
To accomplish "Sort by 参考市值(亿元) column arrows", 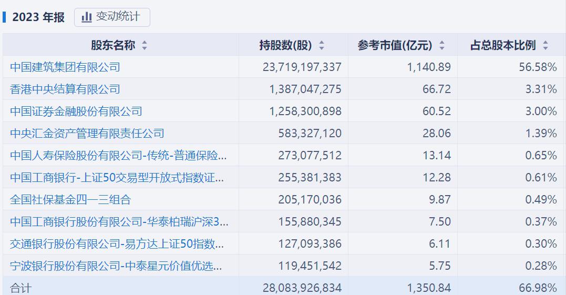I will click(x=442, y=45).
